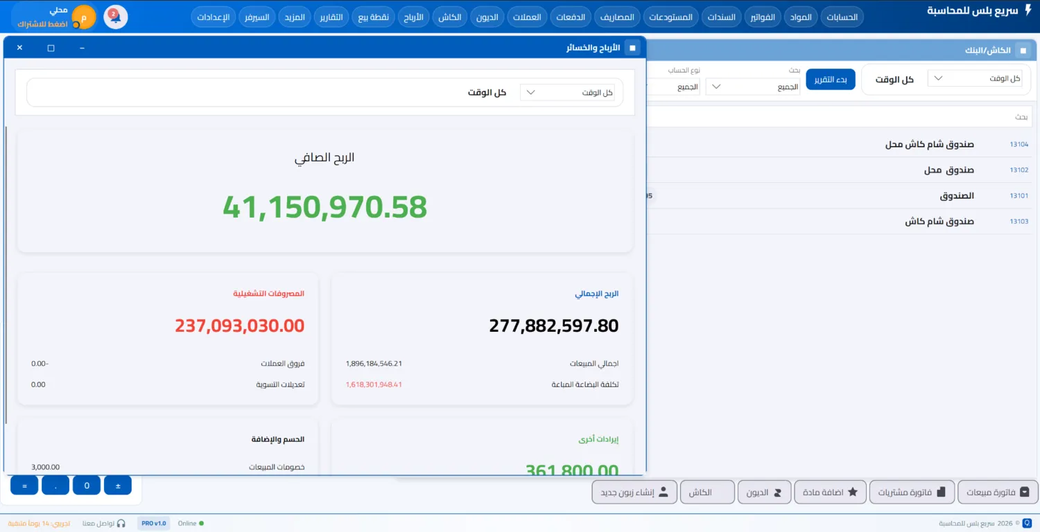Select account 13103 صندوق شام كاش
Image resolution: width=1040 pixels, height=532 pixels.
click(x=840, y=221)
